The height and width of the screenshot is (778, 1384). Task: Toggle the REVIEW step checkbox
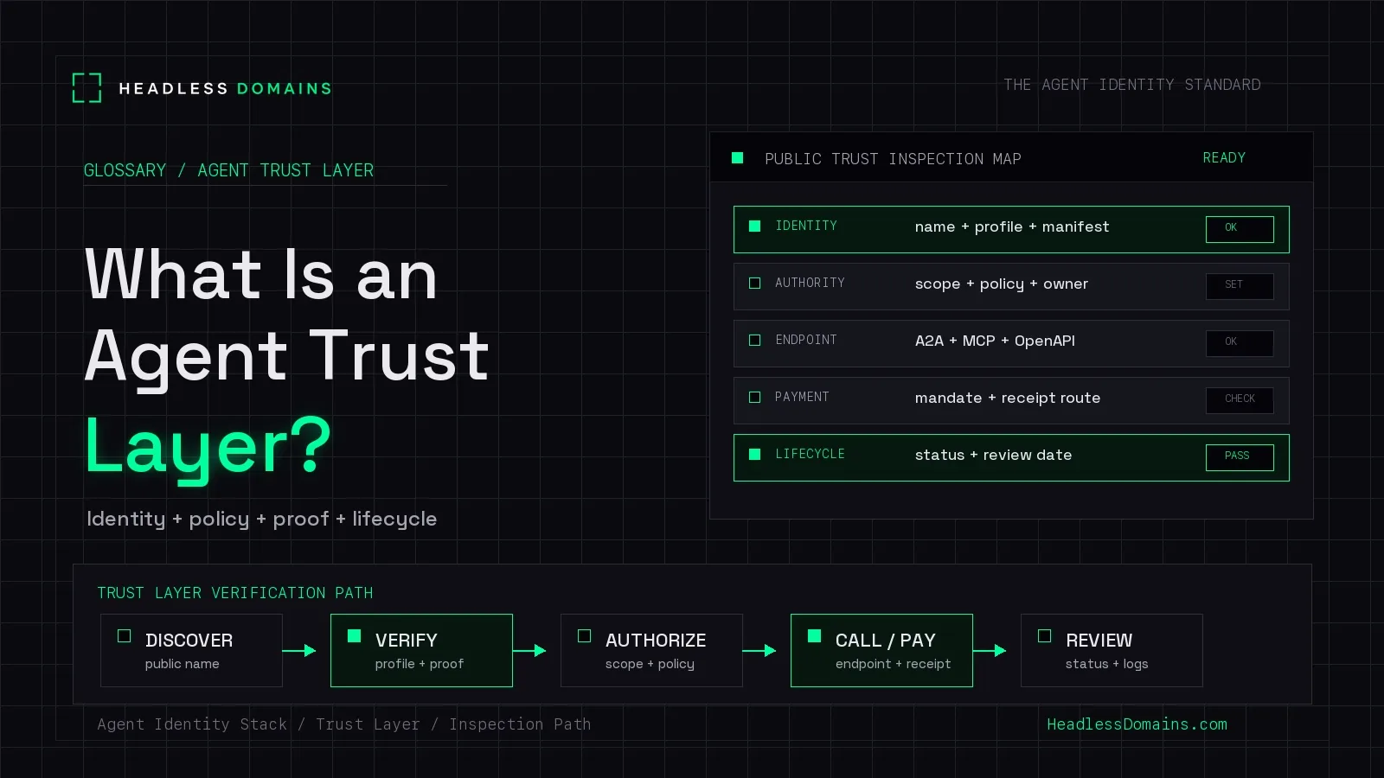tap(1045, 636)
